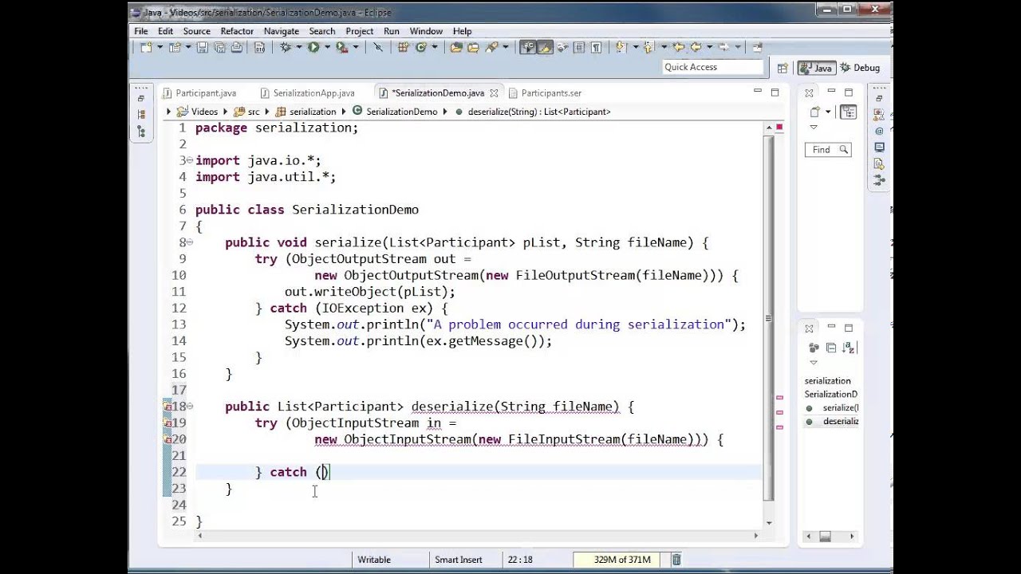This screenshot has height=574, width=1021.
Task: Open the Run configurations dropdown arrow
Action: click(327, 48)
